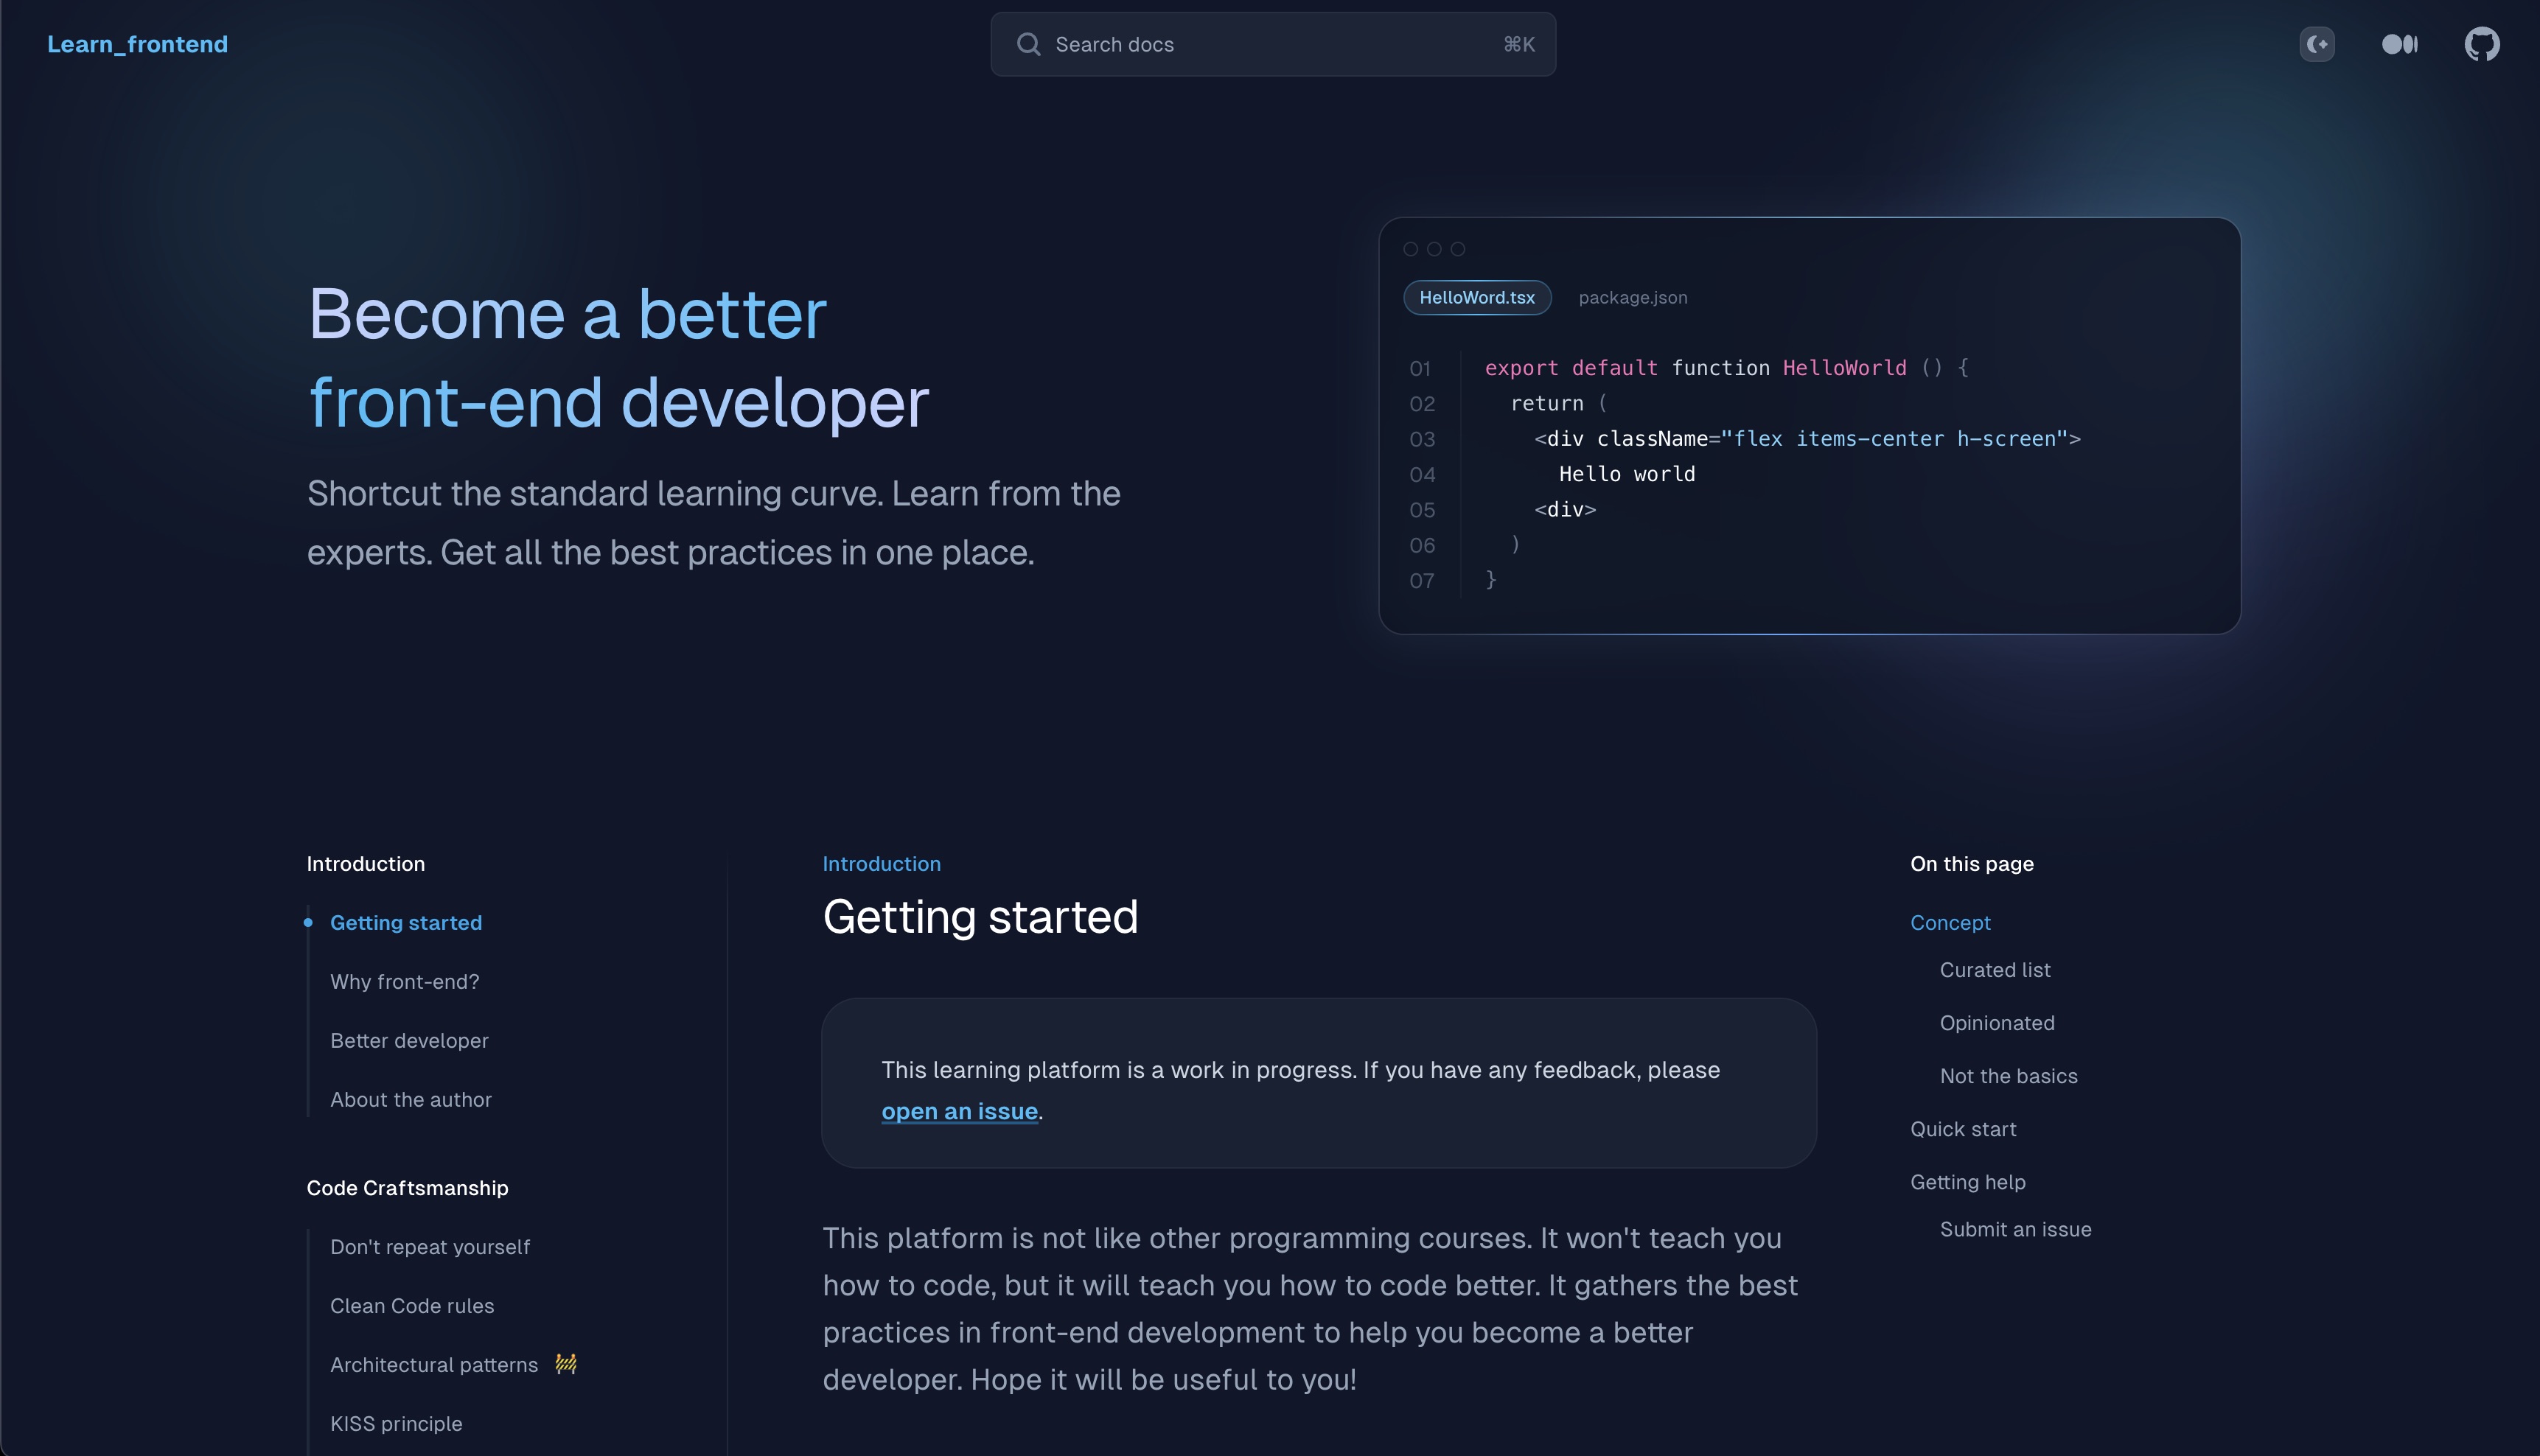
Task: Go to the Learn_frontend home logo
Action: [x=137, y=44]
